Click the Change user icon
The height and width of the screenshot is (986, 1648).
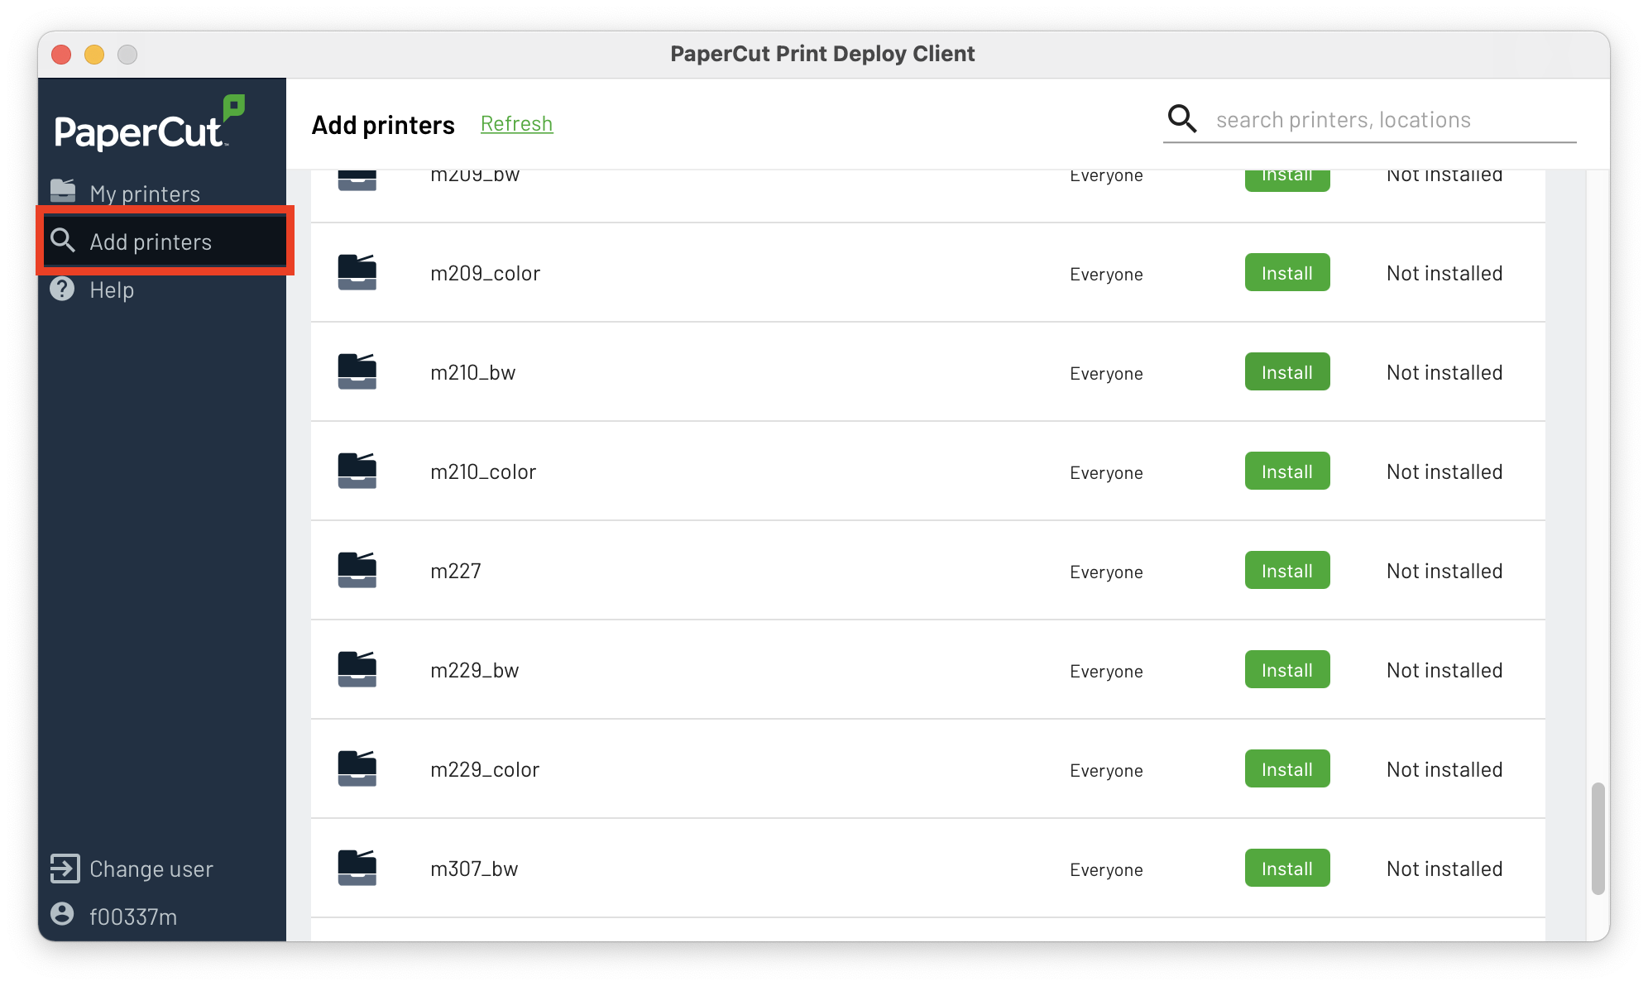[x=63, y=868]
